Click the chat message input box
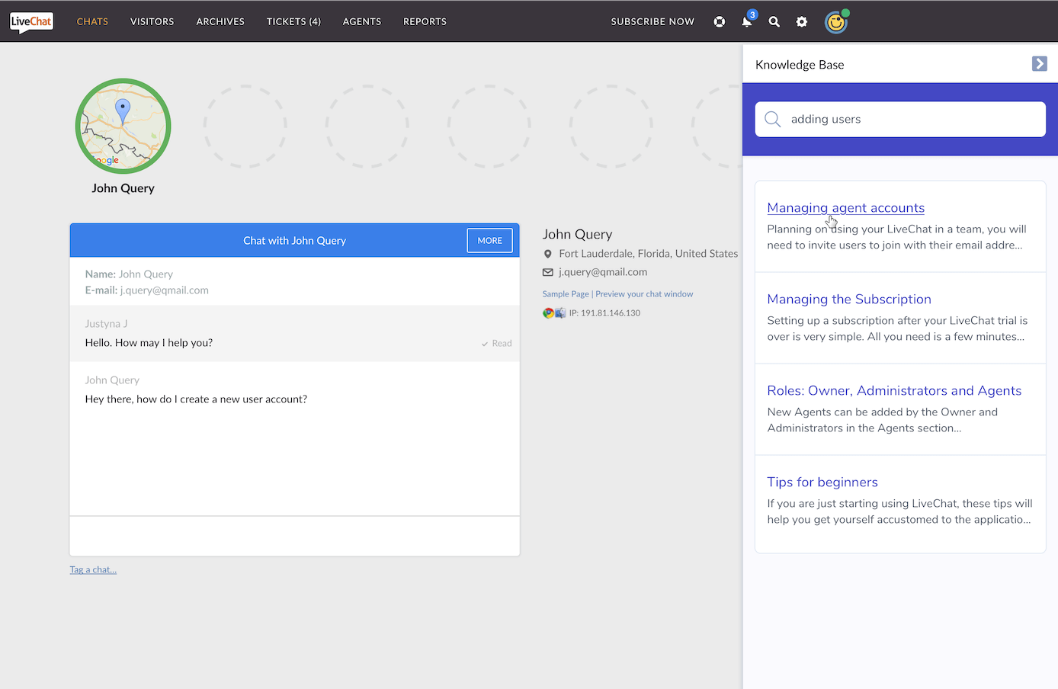The width and height of the screenshot is (1058, 689). pyautogui.click(x=294, y=536)
